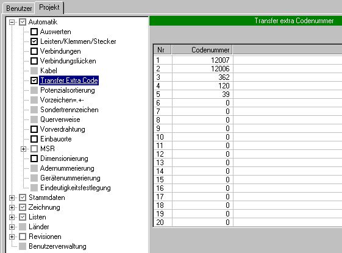
Task: Switch to the Benutzer tab
Action: tap(19, 9)
